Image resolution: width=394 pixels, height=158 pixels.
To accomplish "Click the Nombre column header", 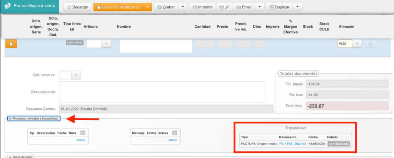I will click(124, 27).
